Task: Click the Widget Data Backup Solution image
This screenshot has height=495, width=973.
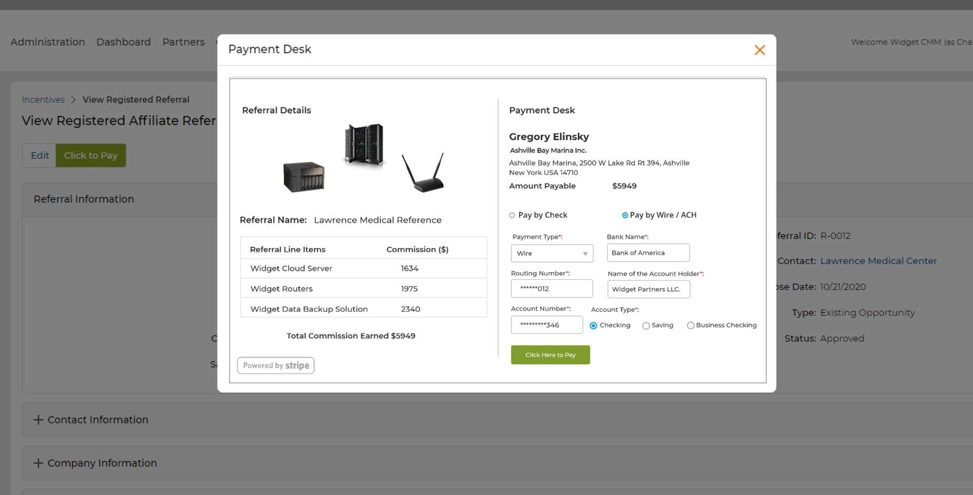Action: coord(304,176)
